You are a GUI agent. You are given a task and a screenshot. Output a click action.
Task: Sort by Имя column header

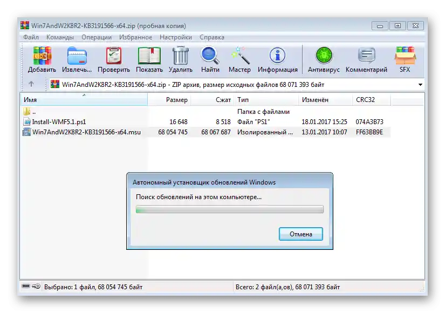pyautogui.click(x=84, y=100)
